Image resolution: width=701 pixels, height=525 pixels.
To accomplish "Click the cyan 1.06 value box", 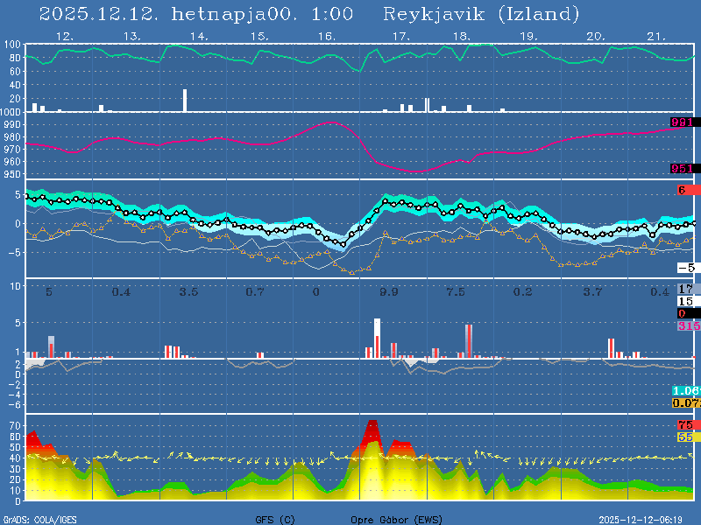I will tap(684, 390).
